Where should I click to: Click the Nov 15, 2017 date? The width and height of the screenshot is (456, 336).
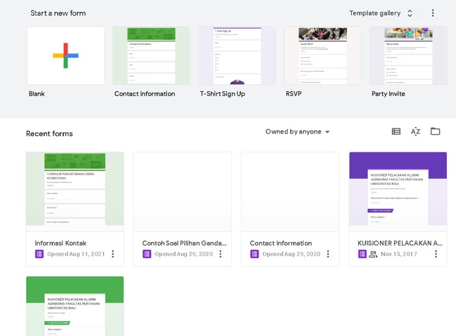[x=399, y=254]
